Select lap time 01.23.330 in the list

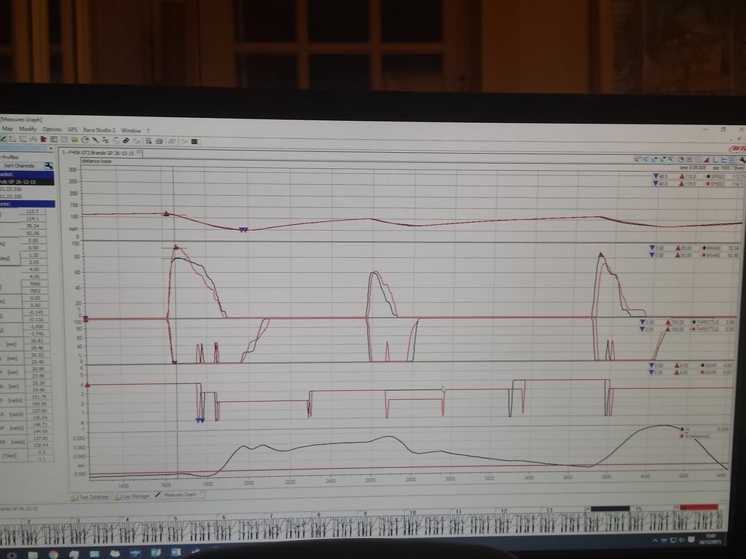10,189
